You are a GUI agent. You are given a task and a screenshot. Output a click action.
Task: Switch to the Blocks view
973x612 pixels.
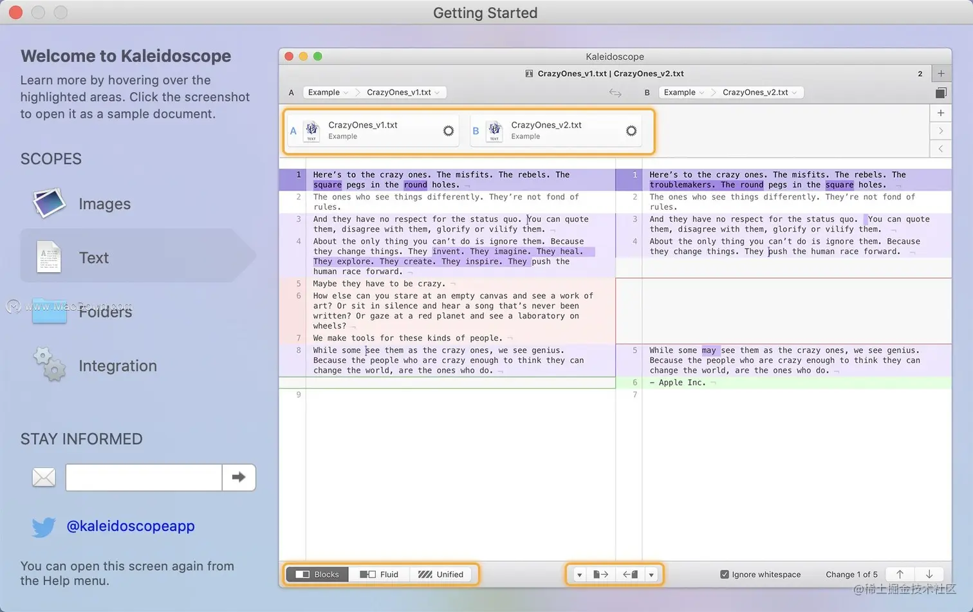317,575
